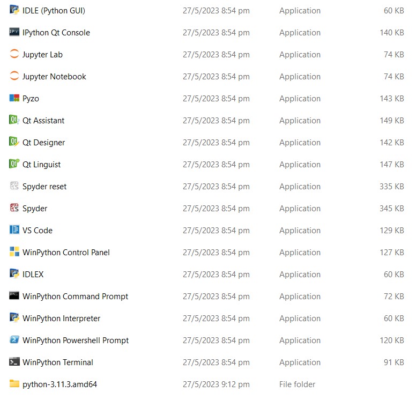Select the Pyzo file name
416x400 pixels.
coord(31,99)
